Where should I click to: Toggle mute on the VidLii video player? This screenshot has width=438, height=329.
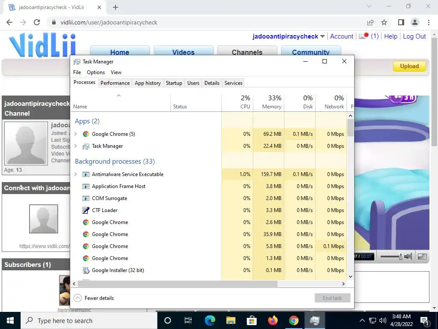[408, 256]
